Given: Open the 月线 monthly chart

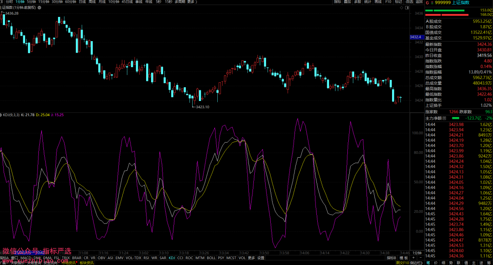Looking at the screenshot, I should pyautogui.click(x=102, y=1).
